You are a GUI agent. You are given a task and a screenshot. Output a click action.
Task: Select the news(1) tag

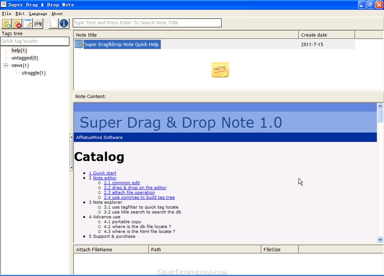click(20, 66)
